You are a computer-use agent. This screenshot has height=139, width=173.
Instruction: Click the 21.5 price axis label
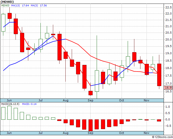(168, 20)
